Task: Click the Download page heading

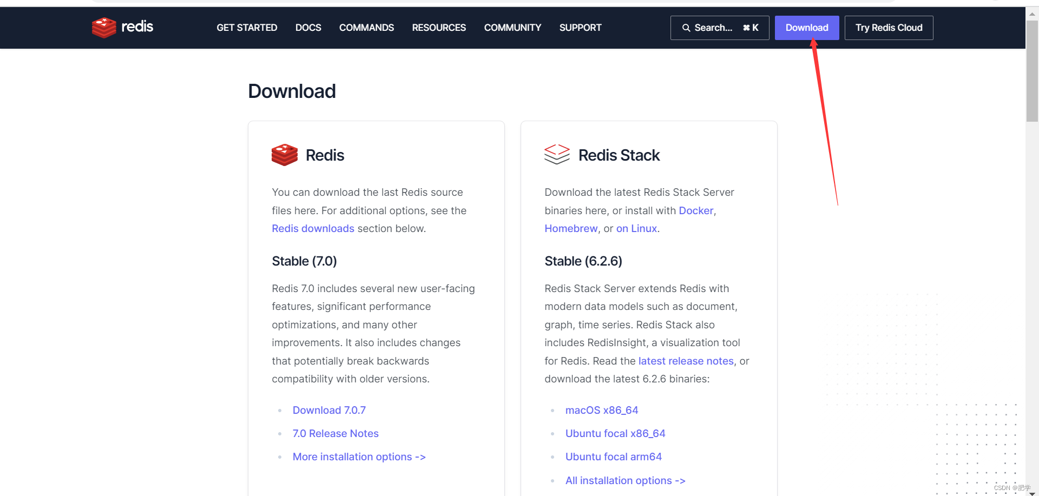Action: 292,91
